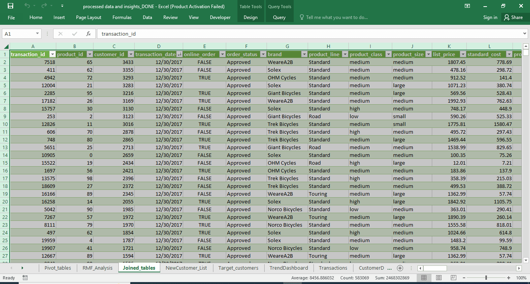
Task: Click the Cancel X icon in formula bar
Action: tap(60, 34)
